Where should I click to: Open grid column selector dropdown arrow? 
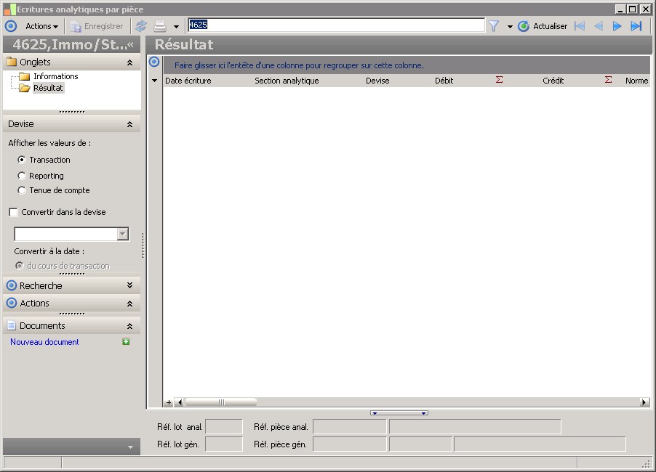[x=154, y=80]
